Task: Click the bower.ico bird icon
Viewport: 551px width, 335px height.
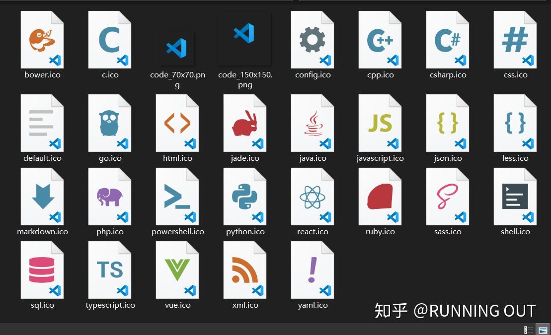Action: click(42, 39)
